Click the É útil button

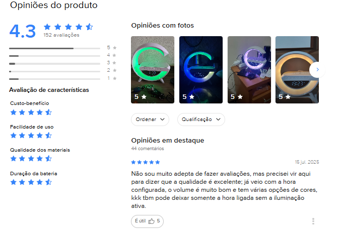(147, 221)
